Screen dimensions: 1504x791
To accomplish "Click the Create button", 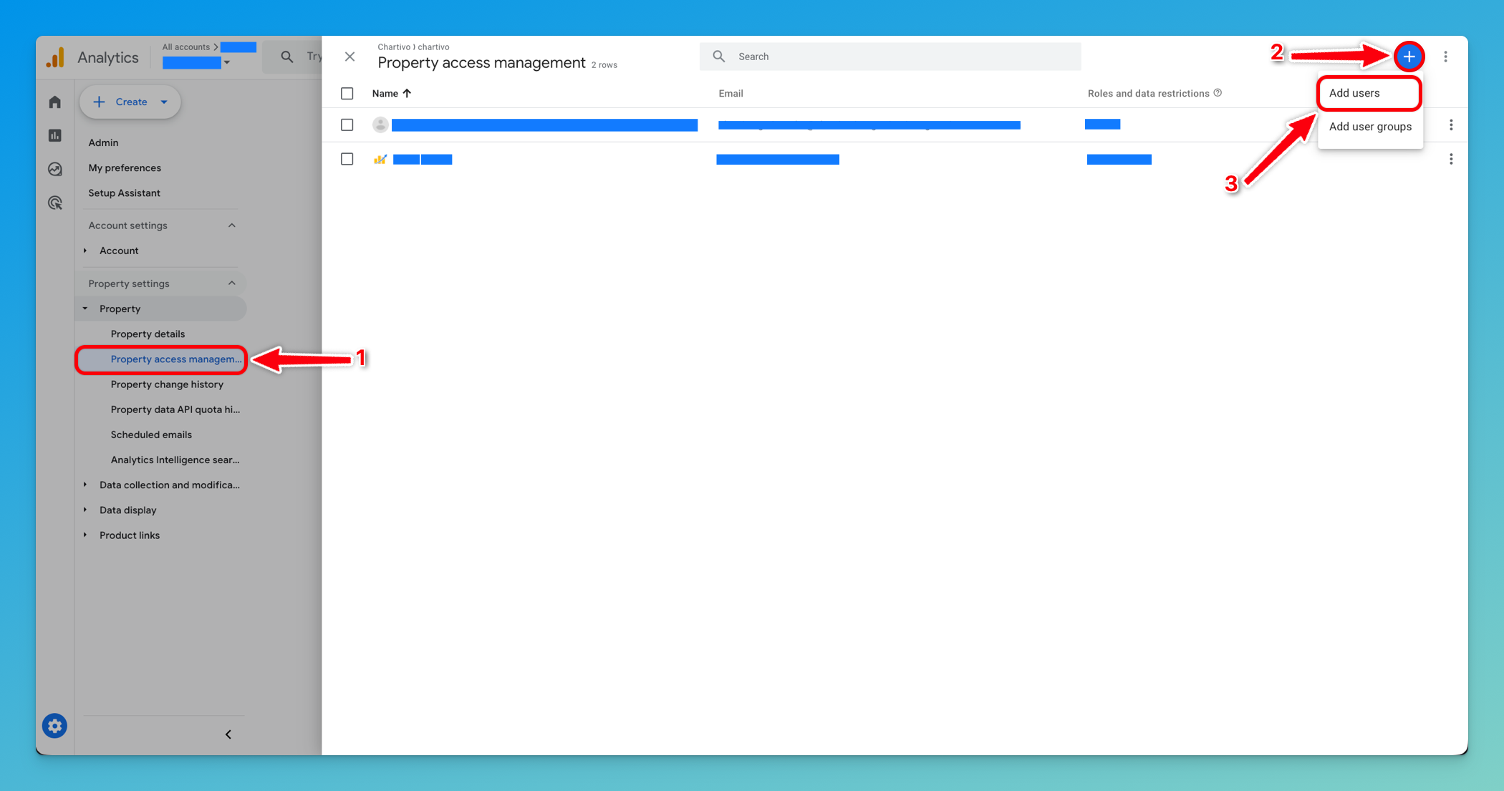I will [x=130, y=102].
